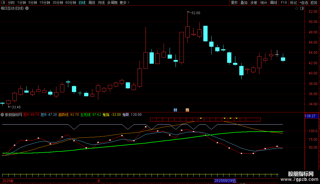Toggle the right side panel icon
Screen dimensions: 320x184
point(302,8)
